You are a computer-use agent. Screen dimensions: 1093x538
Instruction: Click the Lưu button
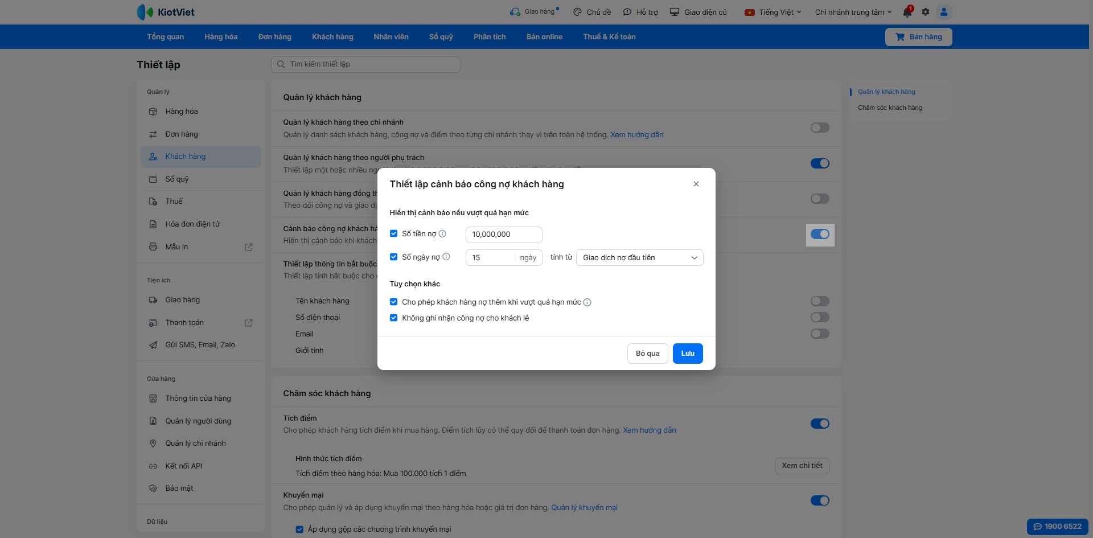(688, 354)
